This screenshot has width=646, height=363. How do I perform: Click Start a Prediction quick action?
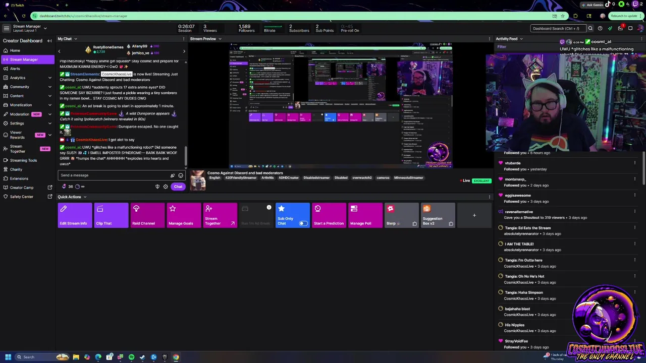click(330, 215)
